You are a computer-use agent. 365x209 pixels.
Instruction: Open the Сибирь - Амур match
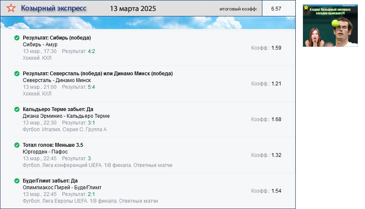(x=40, y=45)
